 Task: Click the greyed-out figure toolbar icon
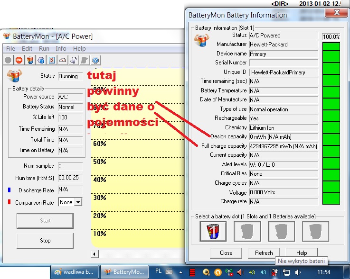click(85, 60)
